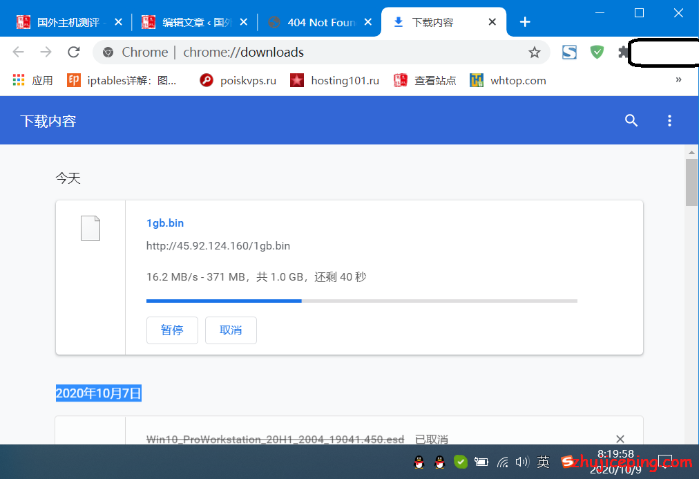The width and height of the screenshot is (699, 479).
Task: Expand the bookmarks bar overflow chevron
Action: point(678,80)
